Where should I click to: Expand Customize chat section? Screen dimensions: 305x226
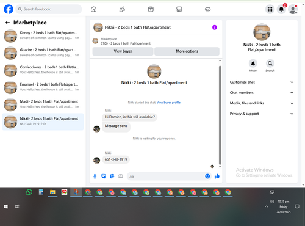(x=262, y=82)
